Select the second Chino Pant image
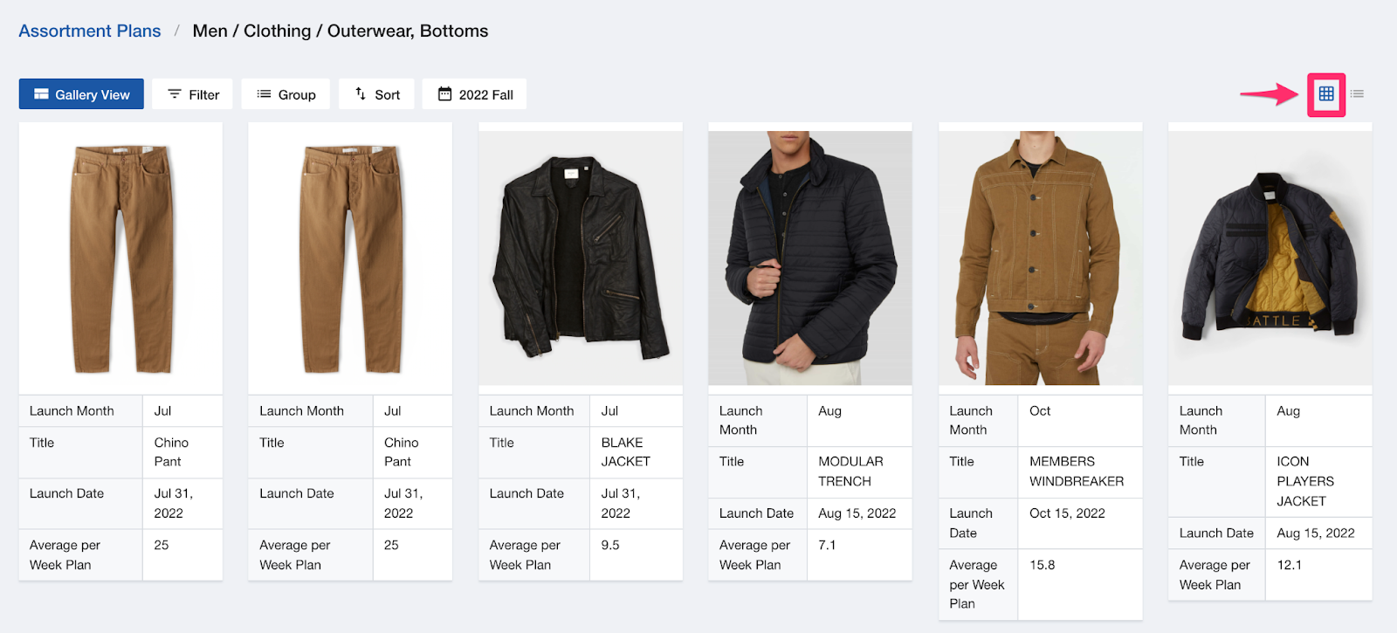The height and width of the screenshot is (633, 1397). coord(350,258)
